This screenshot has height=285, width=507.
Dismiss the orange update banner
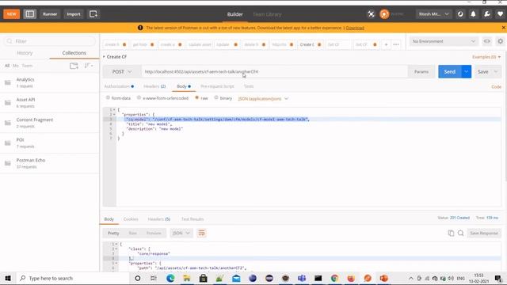(x=504, y=28)
